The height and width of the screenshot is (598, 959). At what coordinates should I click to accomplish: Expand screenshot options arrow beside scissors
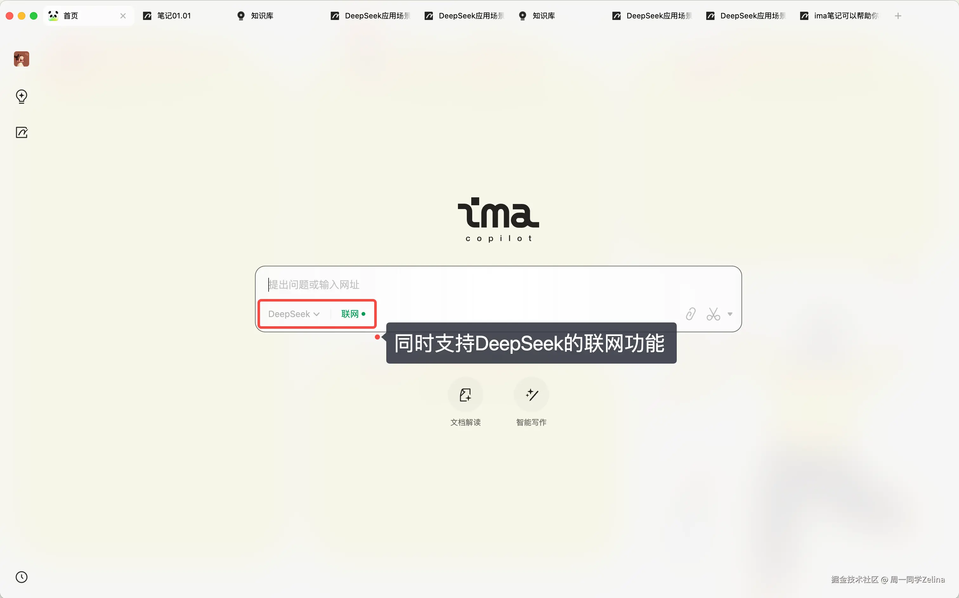(730, 314)
